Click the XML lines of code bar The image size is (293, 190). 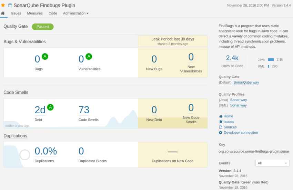tap(269, 66)
